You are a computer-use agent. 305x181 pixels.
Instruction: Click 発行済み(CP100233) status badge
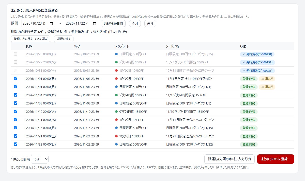(x=257, y=71)
